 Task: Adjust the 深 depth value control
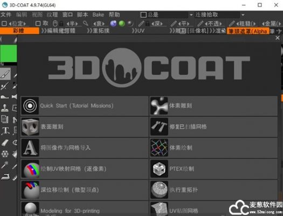pos(157,24)
